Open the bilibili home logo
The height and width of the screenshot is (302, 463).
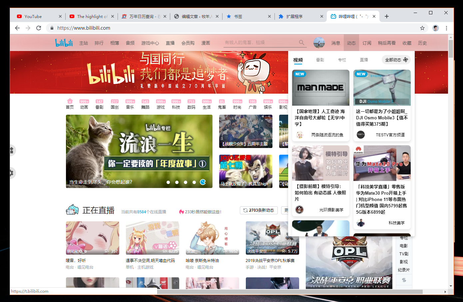[64, 42]
